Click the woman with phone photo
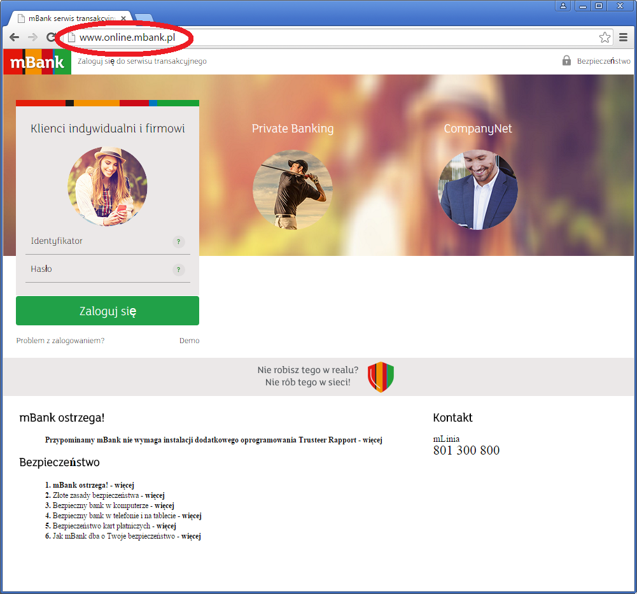 pyautogui.click(x=108, y=187)
